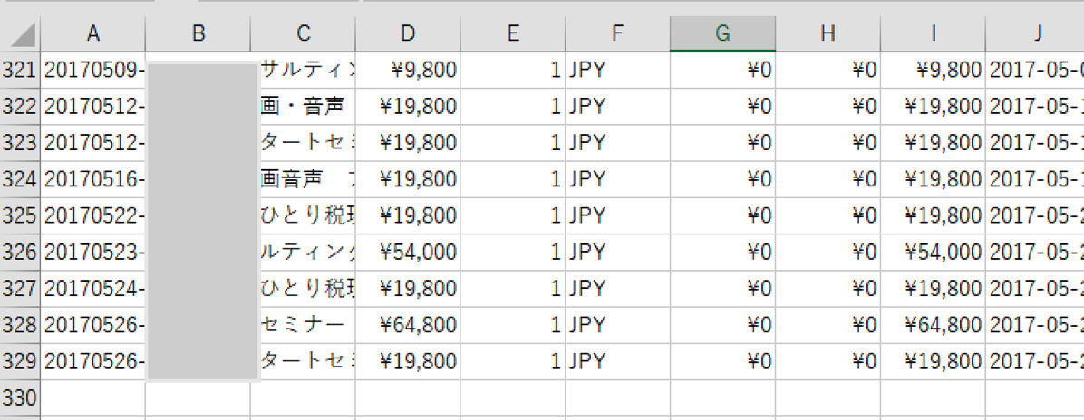
Task: Click ¥19,800 in column I row 329
Action: [934, 361]
